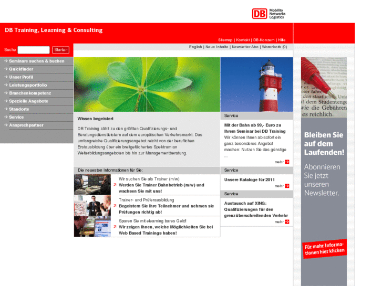This screenshot has width=382, height=286.
Task: Click arrow icon beside Quickfinder
Action: point(6,69)
